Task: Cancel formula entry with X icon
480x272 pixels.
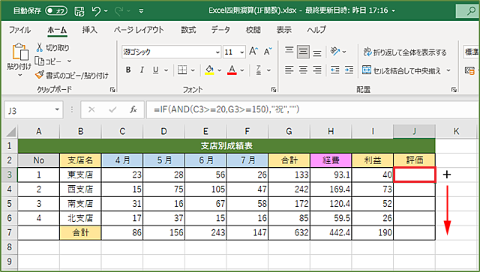Action: pos(91,109)
